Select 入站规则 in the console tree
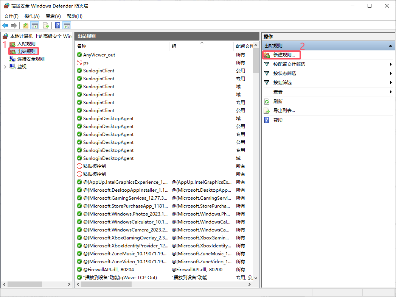The image size is (396, 297). pyautogui.click(x=26, y=44)
